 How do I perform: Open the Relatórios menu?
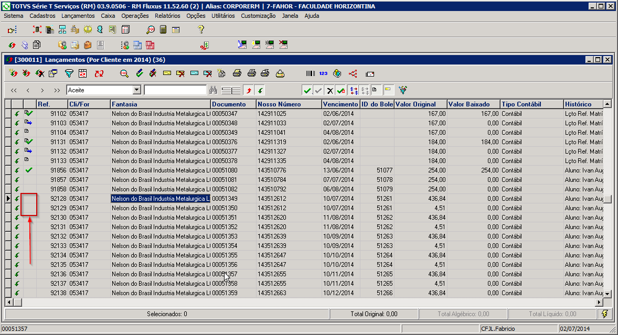pyautogui.click(x=167, y=16)
